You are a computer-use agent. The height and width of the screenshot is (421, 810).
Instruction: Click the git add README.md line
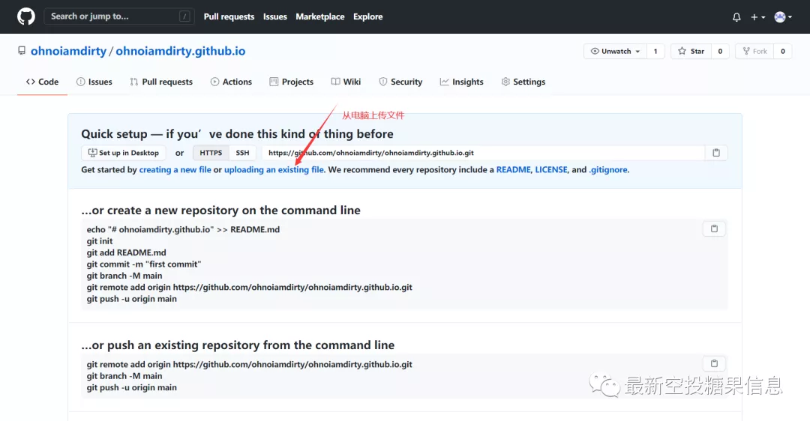(x=127, y=252)
